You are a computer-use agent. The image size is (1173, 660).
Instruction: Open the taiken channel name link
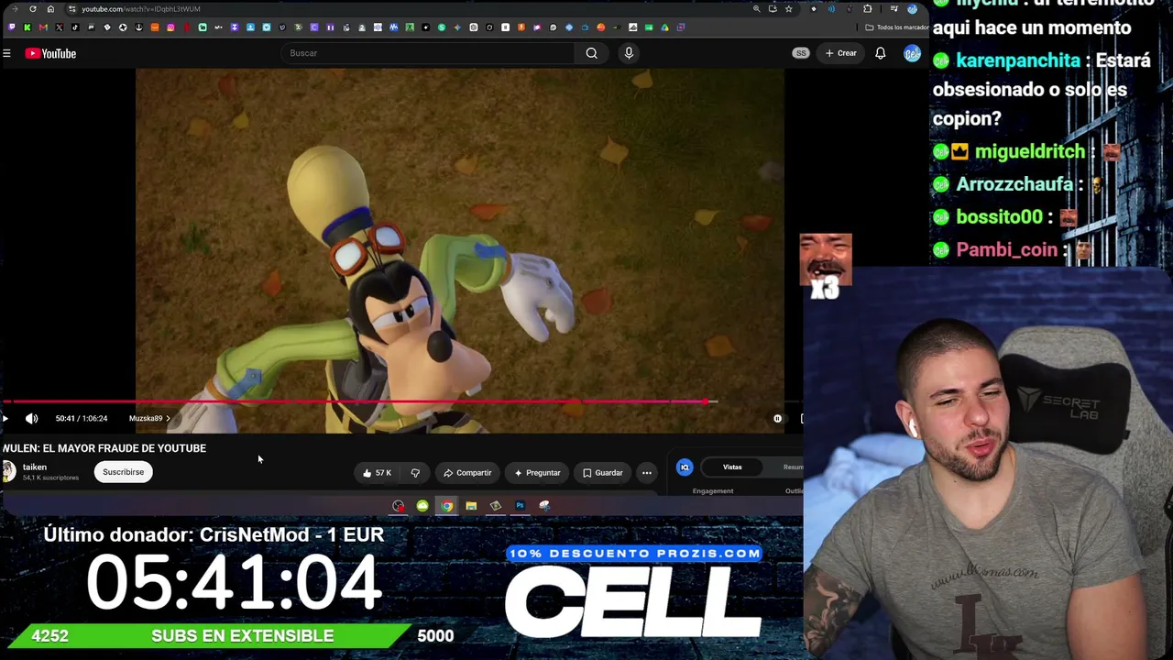coord(35,467)
